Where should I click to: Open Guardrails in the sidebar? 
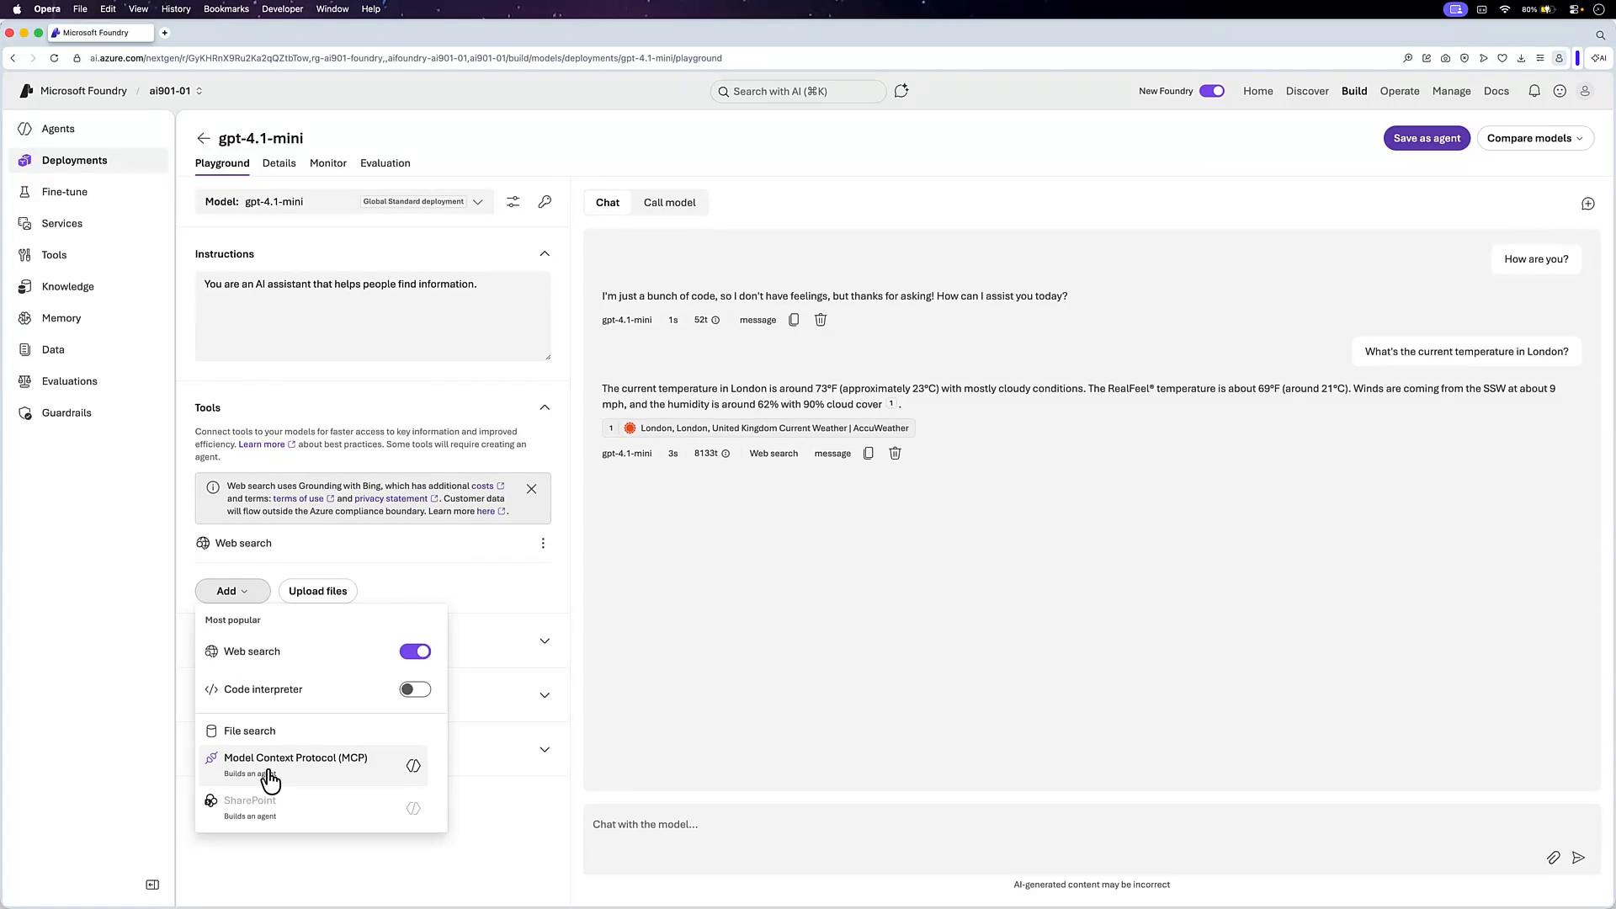66,412
